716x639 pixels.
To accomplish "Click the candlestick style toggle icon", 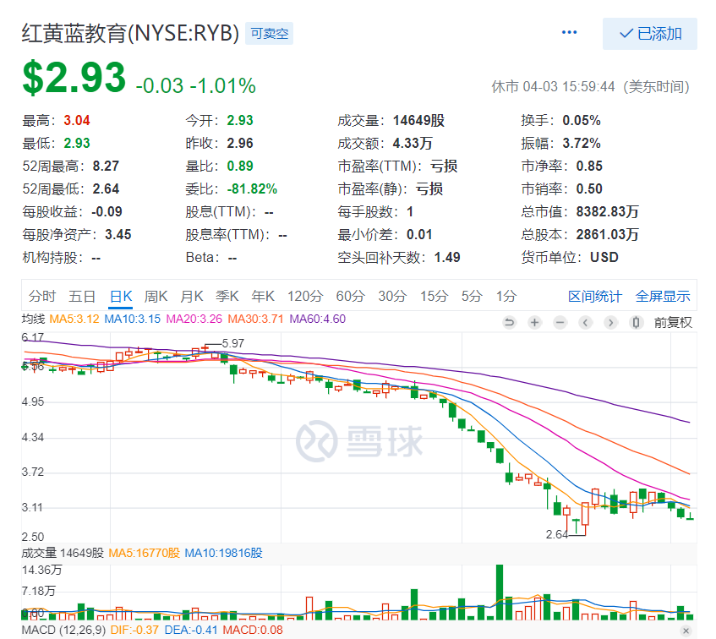I will pos(636,323).
